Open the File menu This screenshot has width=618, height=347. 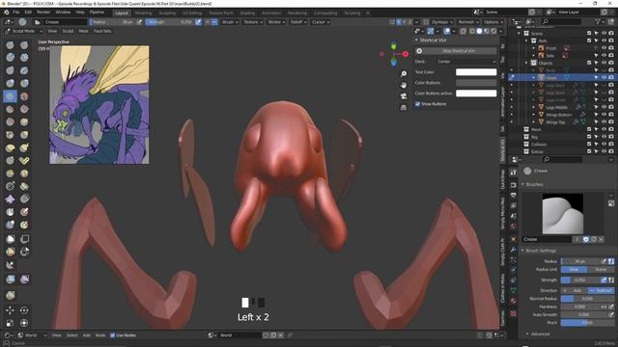point(15,13)
